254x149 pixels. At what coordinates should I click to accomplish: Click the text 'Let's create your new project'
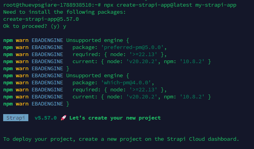pos(115,118)
